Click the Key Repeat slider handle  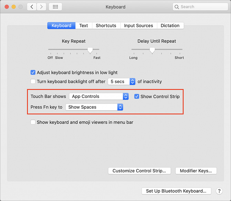point(90,50)
